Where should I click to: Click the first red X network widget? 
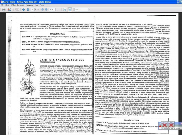click(165, 125)
